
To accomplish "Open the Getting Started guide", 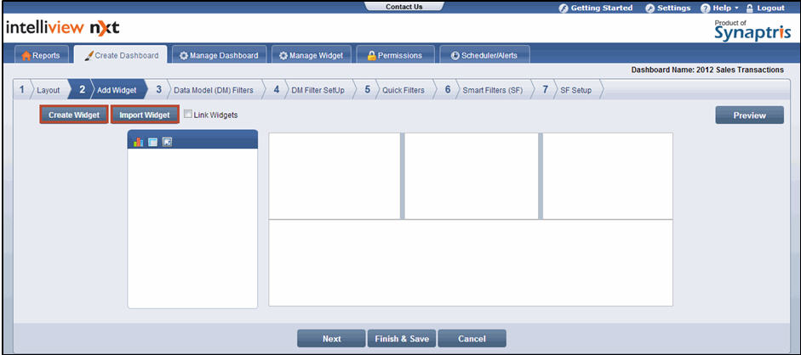I will (x=596, y=8).
